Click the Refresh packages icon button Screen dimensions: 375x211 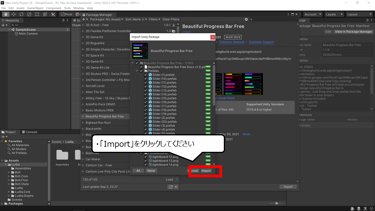(x=171, y=187)
